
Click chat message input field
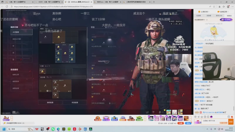tap(215, 121)
